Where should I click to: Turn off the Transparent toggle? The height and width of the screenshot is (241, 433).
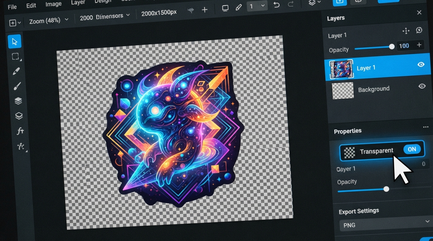click(412, 149)
